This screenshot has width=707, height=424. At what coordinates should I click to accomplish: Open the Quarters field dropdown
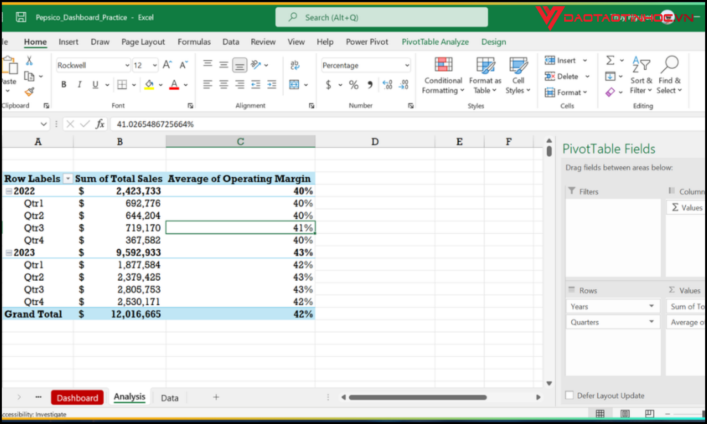point(651,322)
